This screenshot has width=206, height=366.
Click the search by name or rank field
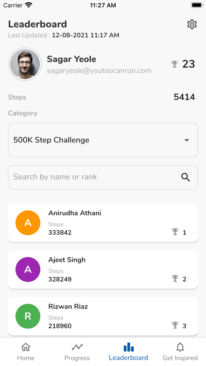tap(88, 177)
